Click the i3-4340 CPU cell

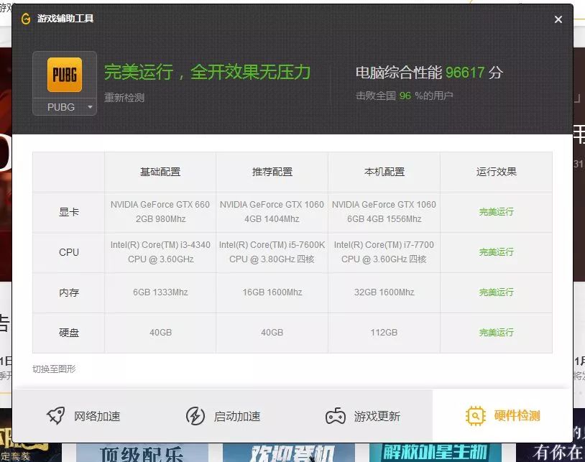tap(160, 252)
